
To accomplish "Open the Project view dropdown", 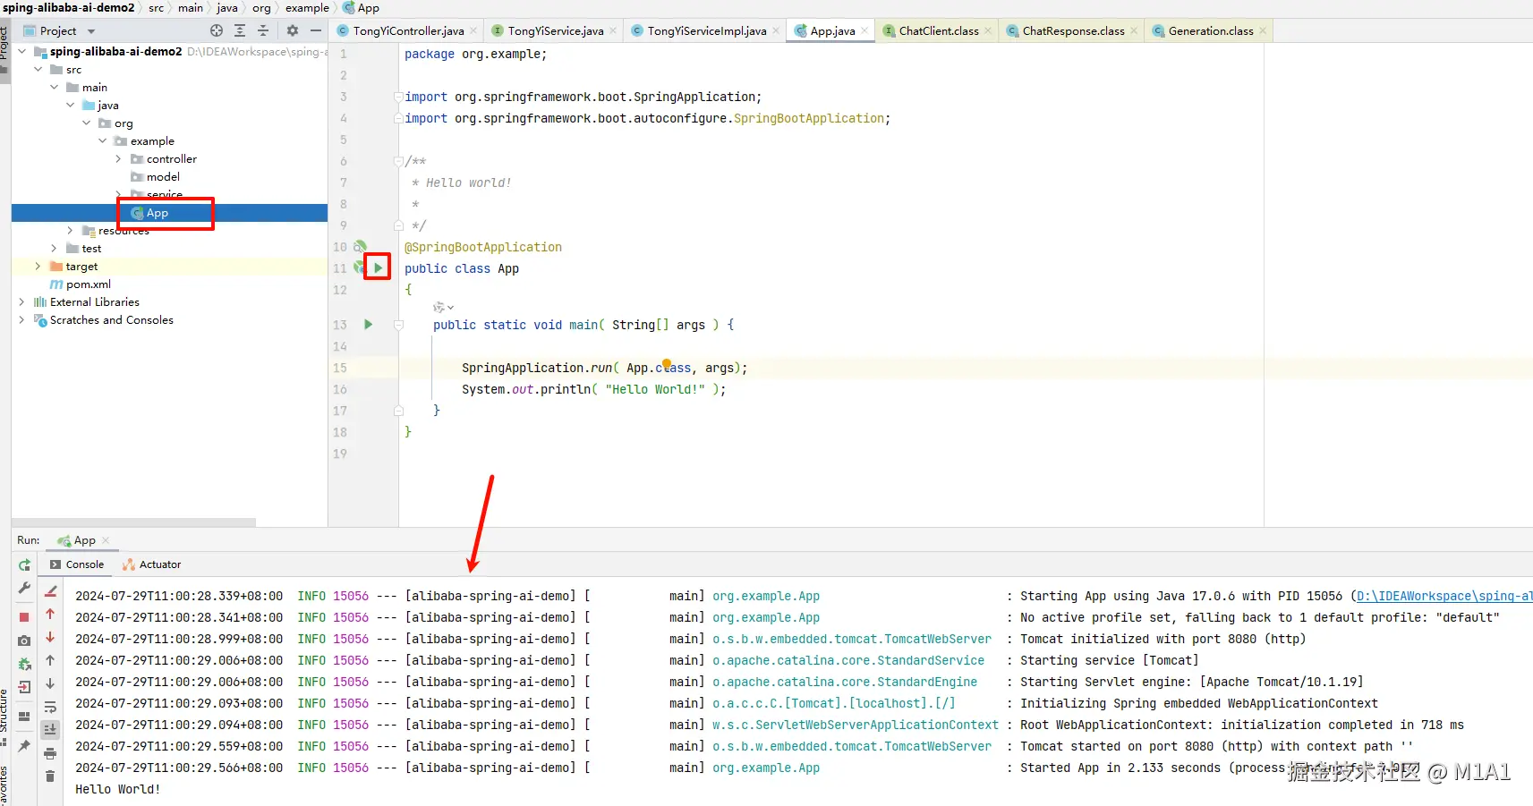I will (91, 31).
